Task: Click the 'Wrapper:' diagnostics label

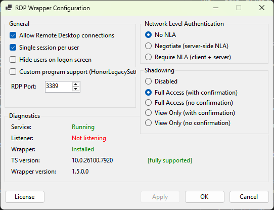Action: click(x=23, y=149)
